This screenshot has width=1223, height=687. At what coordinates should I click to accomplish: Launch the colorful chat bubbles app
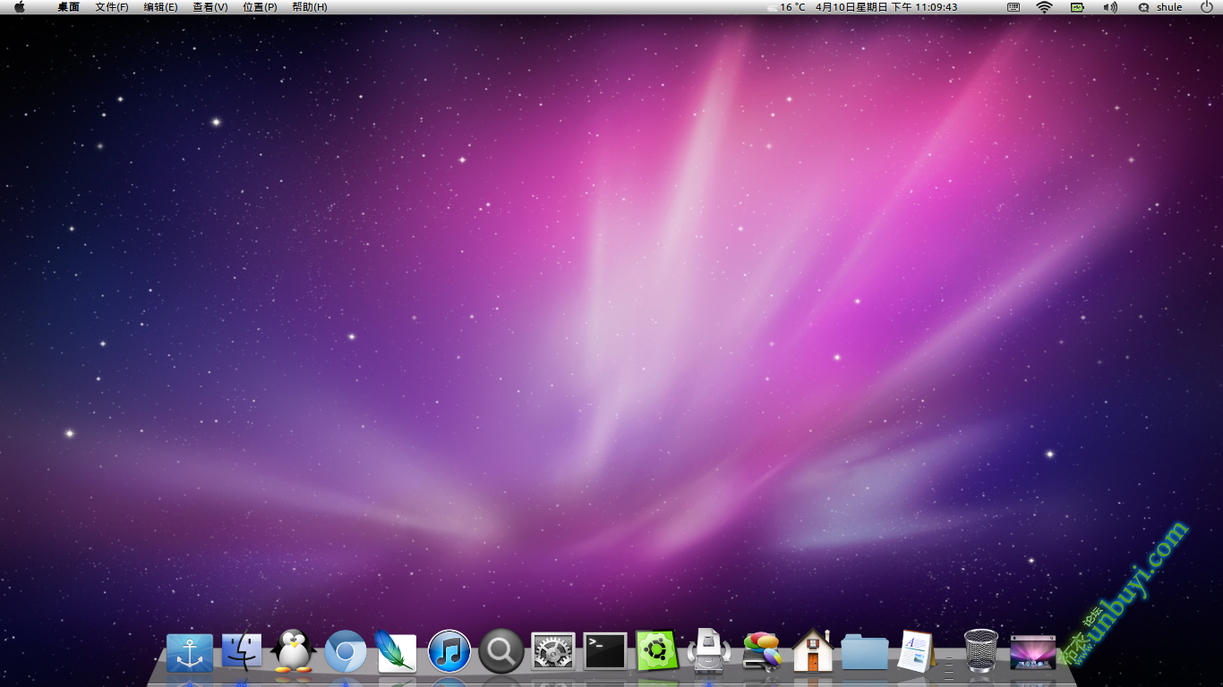[761, 651]
